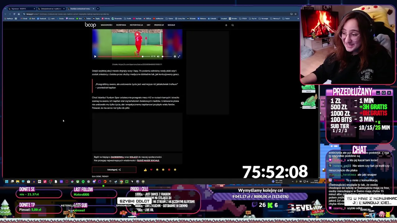Click the blockquote captain's statement
397x223 pixels.
pos(136,86)
